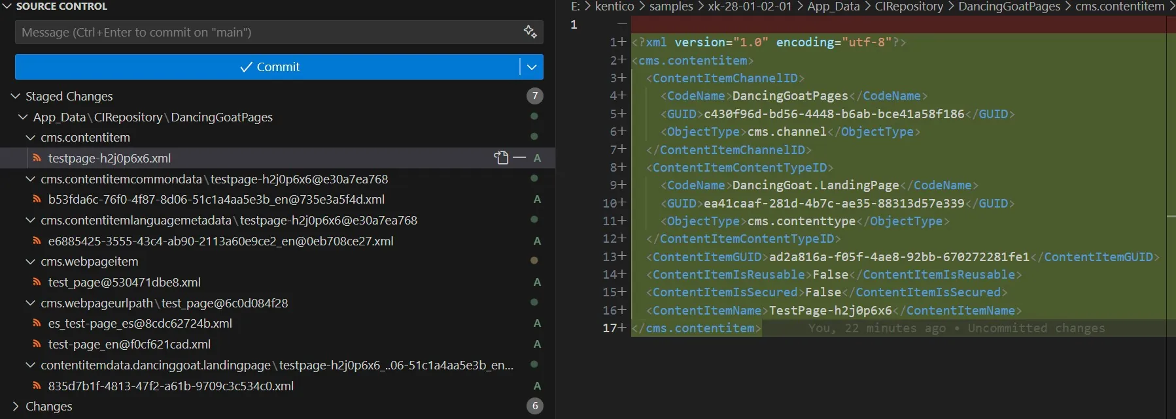Click XML file icon of testpage-h2j0p6x6.xml
Viewport: 1176px width, 419px height.
[37, 158]
